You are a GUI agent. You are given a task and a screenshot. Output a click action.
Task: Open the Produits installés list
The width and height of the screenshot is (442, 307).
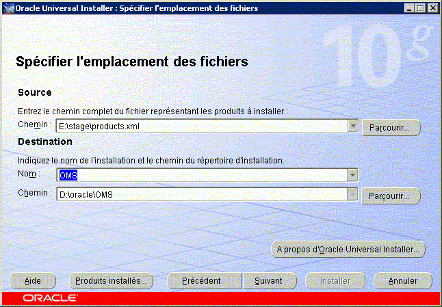(x=111, y=281)
